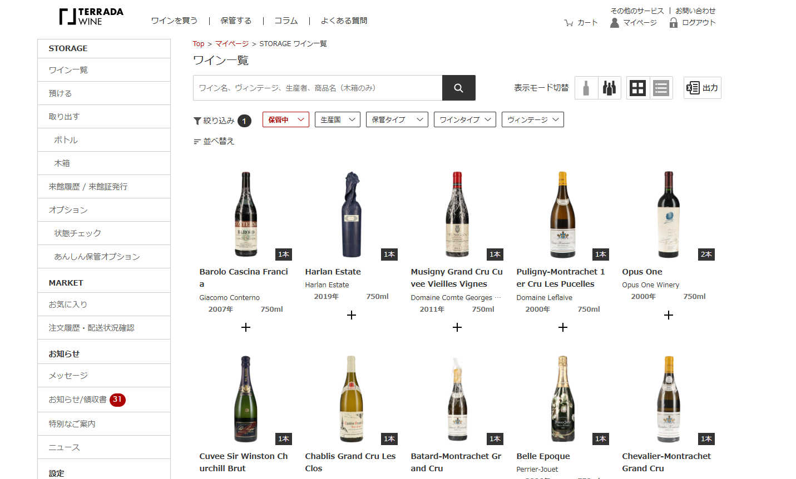Expand plus icon under Barolo Cascina Francia
796x479 pixels.
[246, 327]
